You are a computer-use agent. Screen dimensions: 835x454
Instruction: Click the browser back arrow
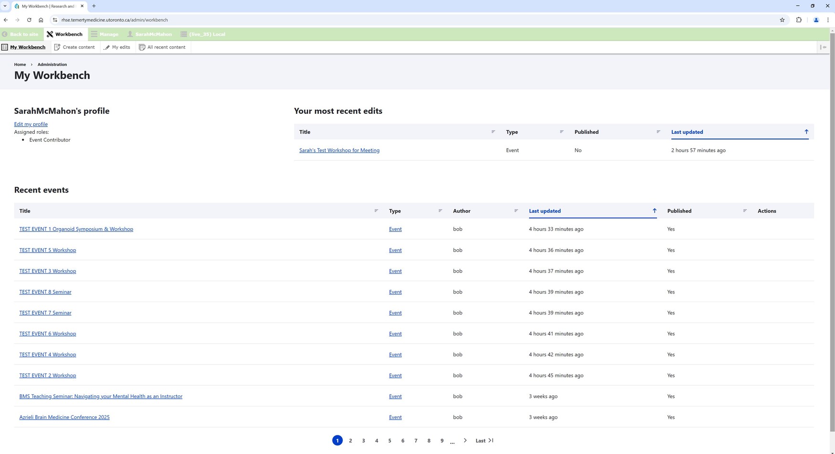click(6, 20)
